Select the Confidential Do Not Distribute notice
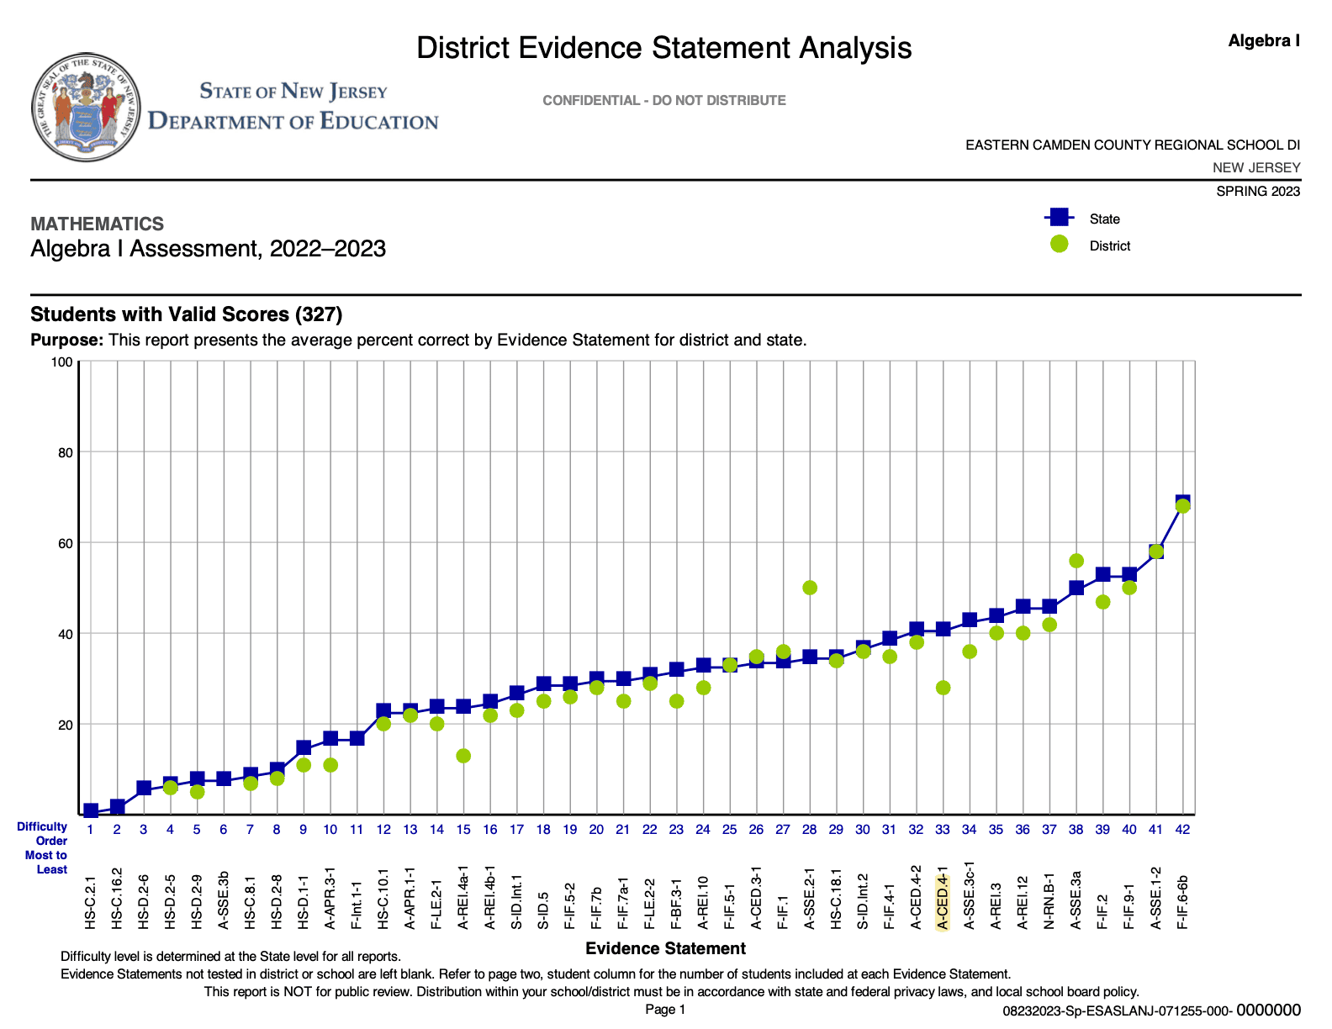The width and height of the screenshot is (1332, 1029). coord(663,100)
